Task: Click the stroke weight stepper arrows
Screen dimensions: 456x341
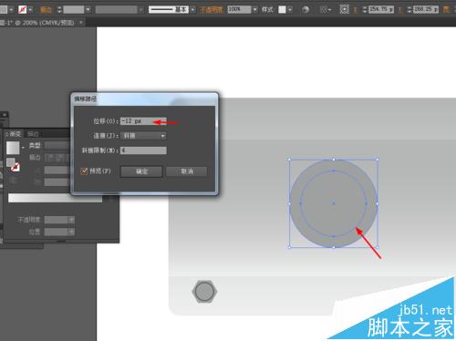Action: coord(59,10)
